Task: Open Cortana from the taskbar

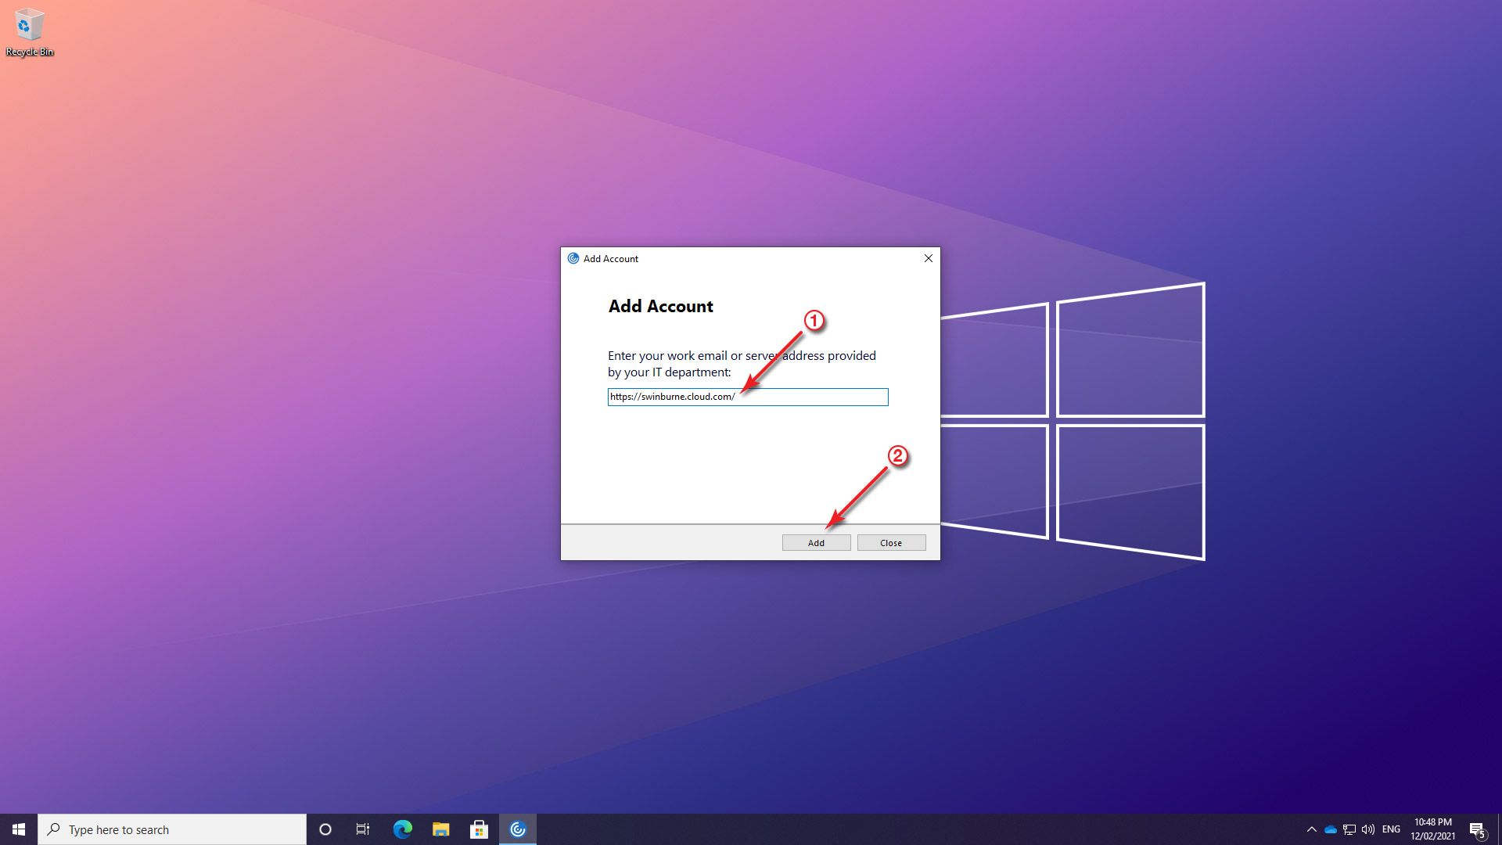Action: point(325,829)
